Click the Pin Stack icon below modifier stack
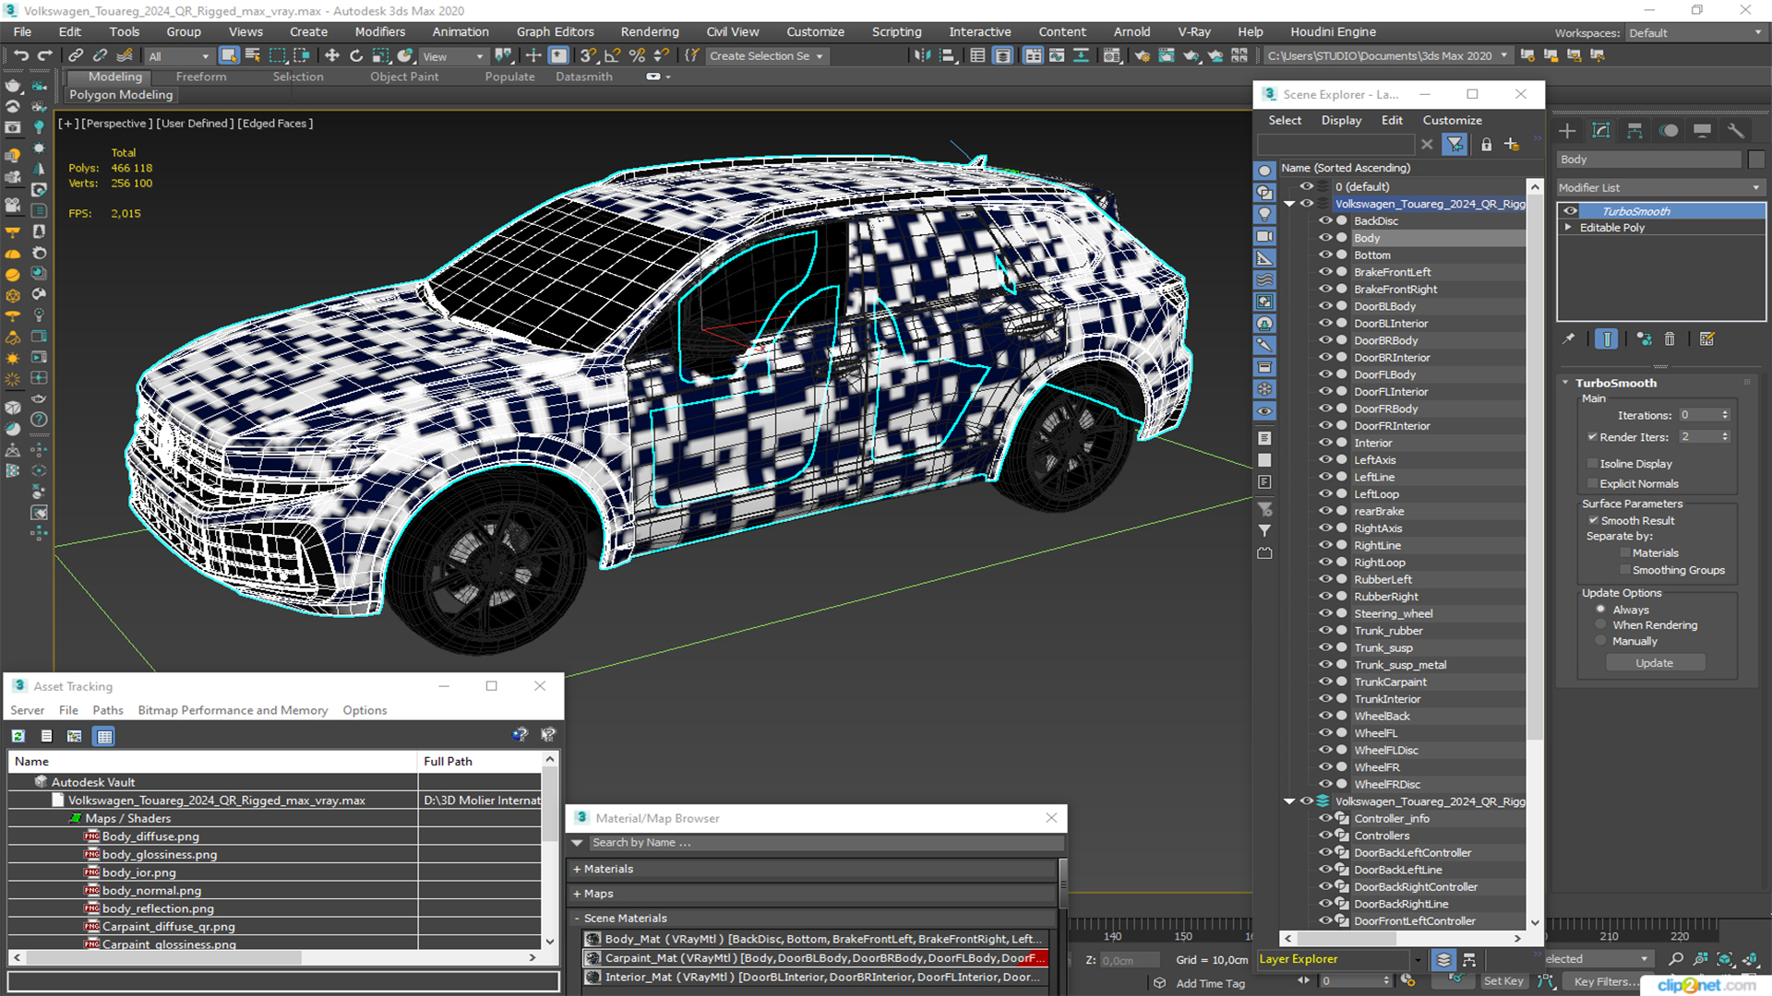1772x996 pixels. click(x=1569, y=339)
